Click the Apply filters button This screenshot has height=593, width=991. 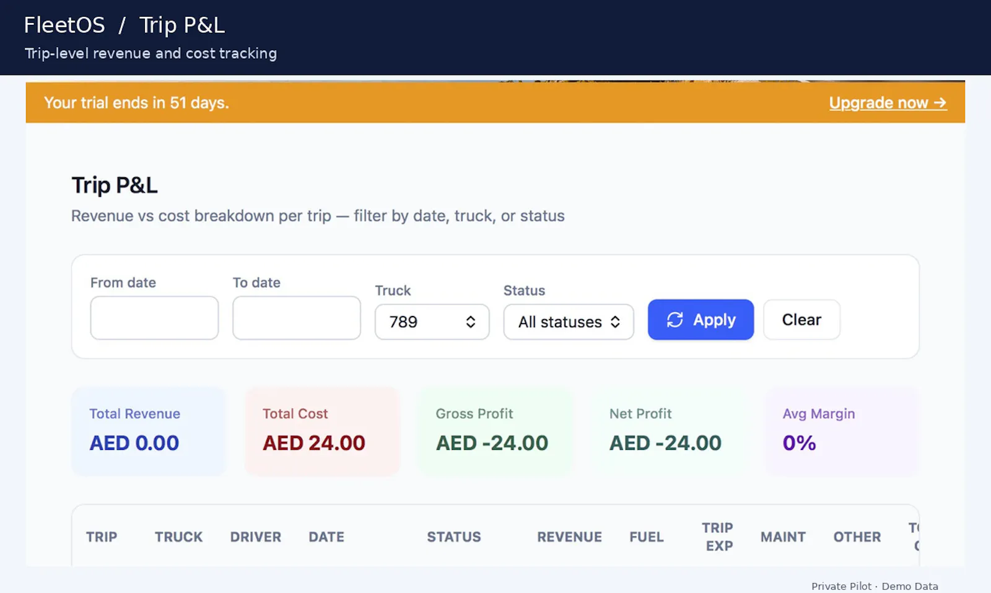tap(701, 320)
